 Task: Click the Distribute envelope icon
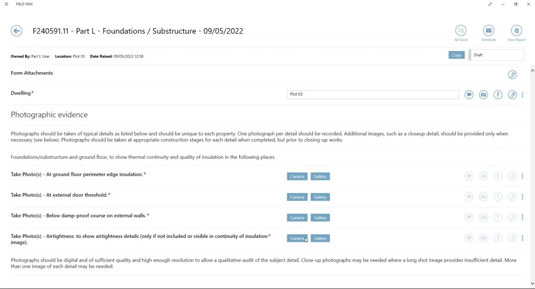[489, 30]
